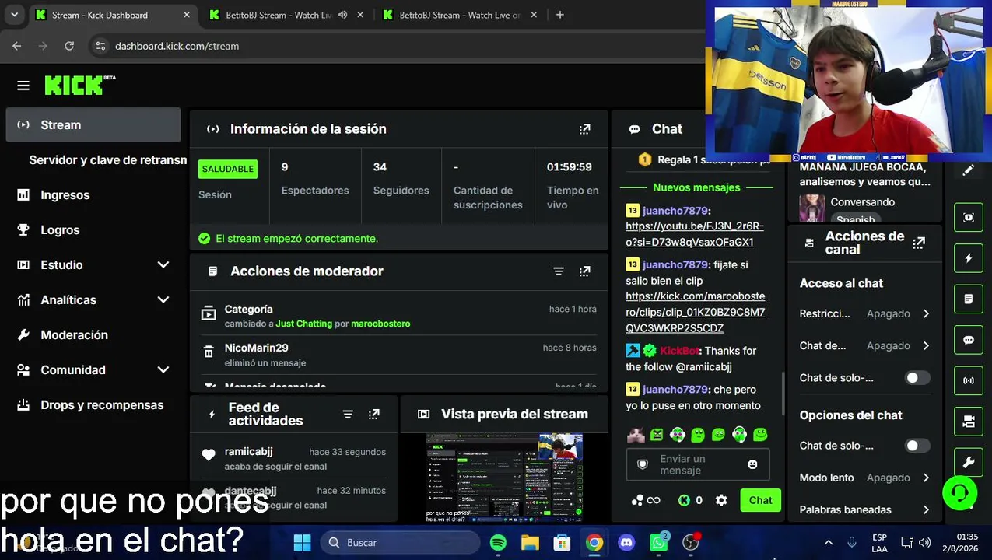Image resolution: width=992 pixels, height=560 pixels.
Task: Pop out the Información de la sesión panel
Action: pyautogui.click(x=584, y=129)
